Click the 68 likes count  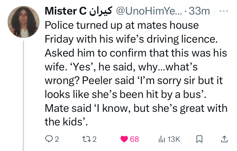tap(135, 139)
